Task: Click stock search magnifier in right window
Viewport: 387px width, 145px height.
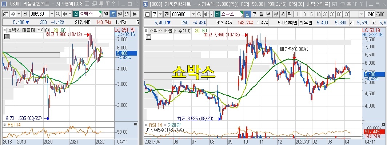Action: click(x=199, y=14)
